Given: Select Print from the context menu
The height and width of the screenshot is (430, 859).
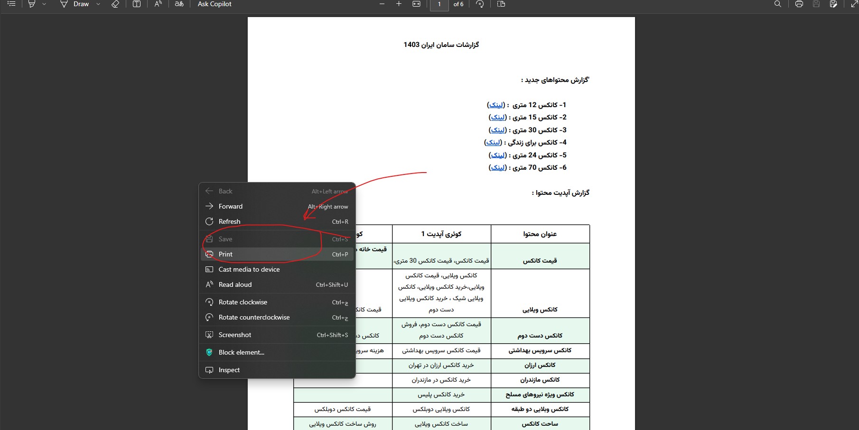Looking at the screenshot, I should click(x=277, y=254).
